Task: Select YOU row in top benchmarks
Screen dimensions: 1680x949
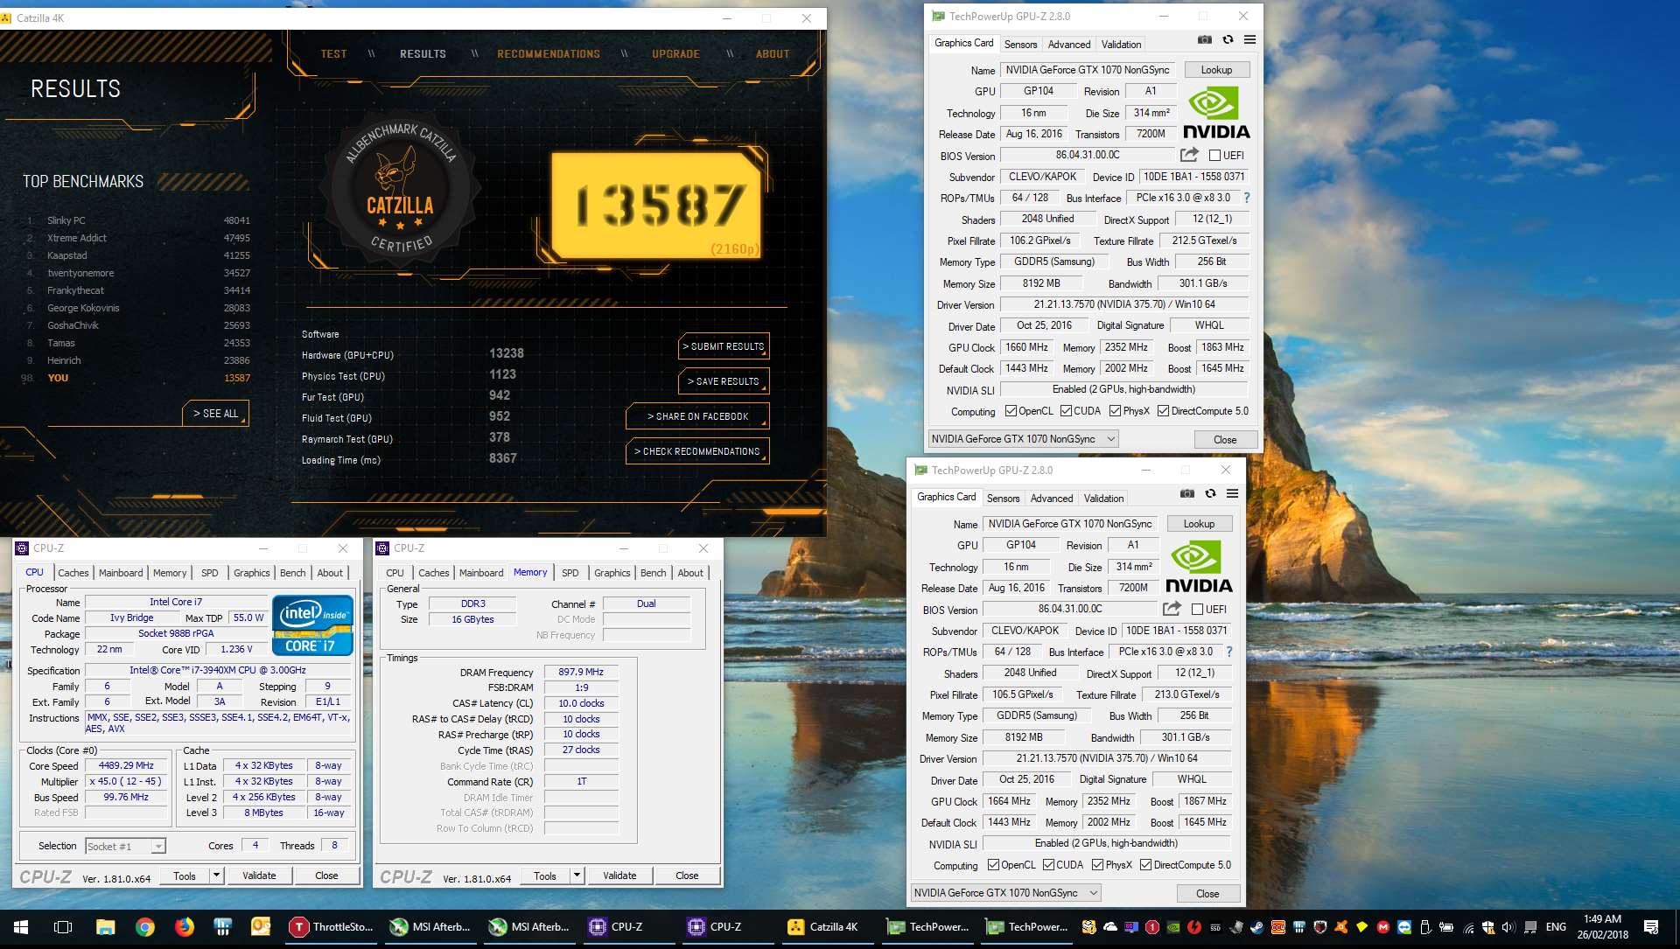Action: tap(137, 378)
